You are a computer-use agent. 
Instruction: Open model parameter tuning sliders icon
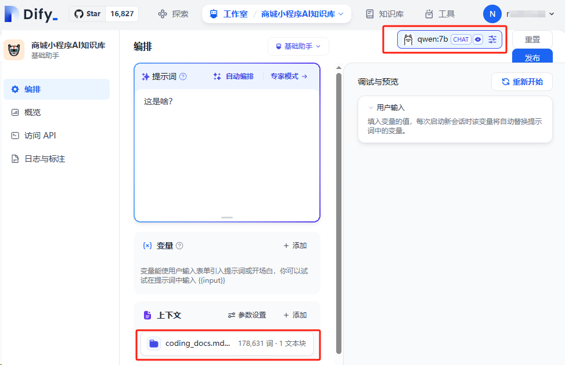pyautogui.click(x=492, y=39)
